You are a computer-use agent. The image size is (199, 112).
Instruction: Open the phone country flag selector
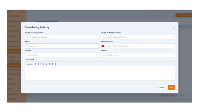(103, 46)
